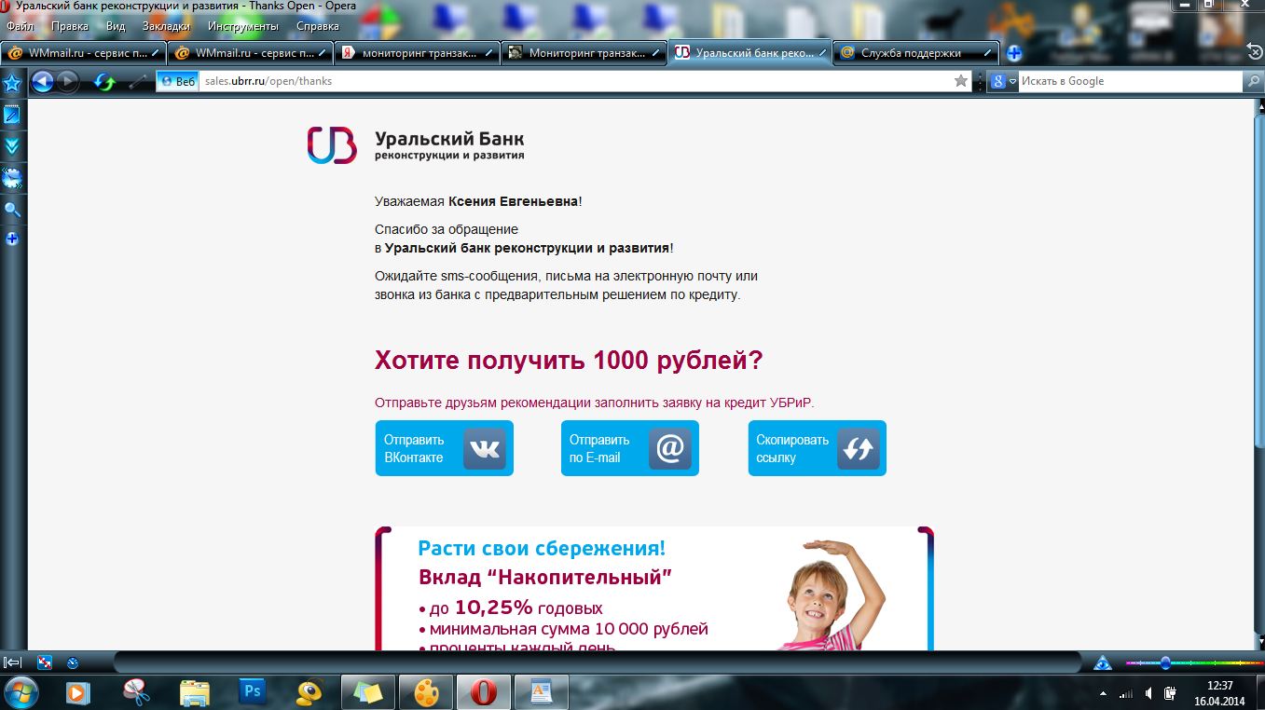1265x710 pixels.
Task: Click the UB bank logo
Action: point(332,145)
